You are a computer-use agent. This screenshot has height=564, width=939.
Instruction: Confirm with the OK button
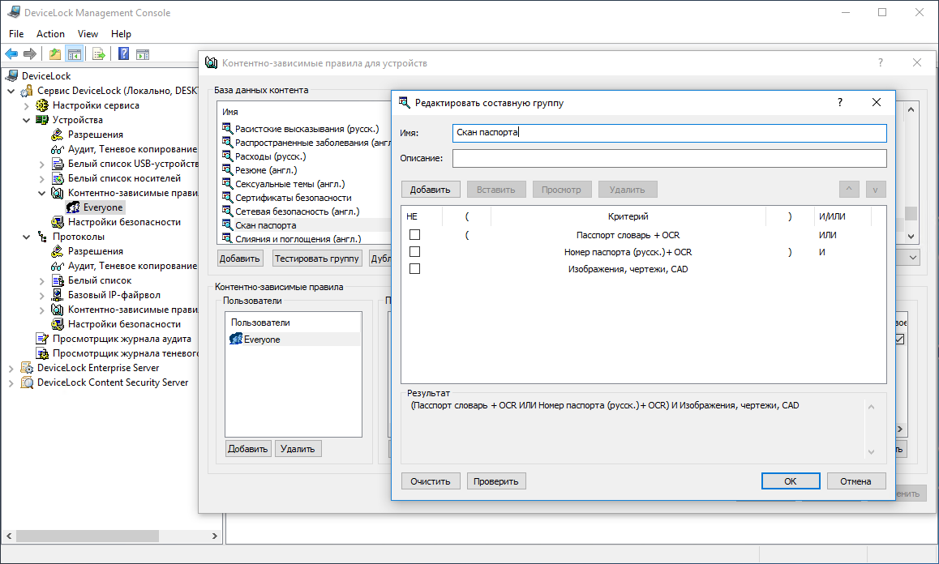[791, 481]
